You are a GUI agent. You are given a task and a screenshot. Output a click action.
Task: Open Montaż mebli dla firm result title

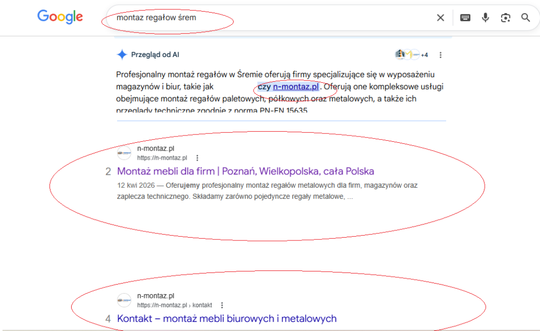pos(246,171)
